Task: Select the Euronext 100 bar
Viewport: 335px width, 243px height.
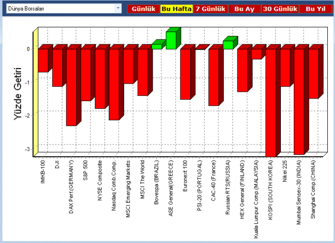Action: coord(186,74)
